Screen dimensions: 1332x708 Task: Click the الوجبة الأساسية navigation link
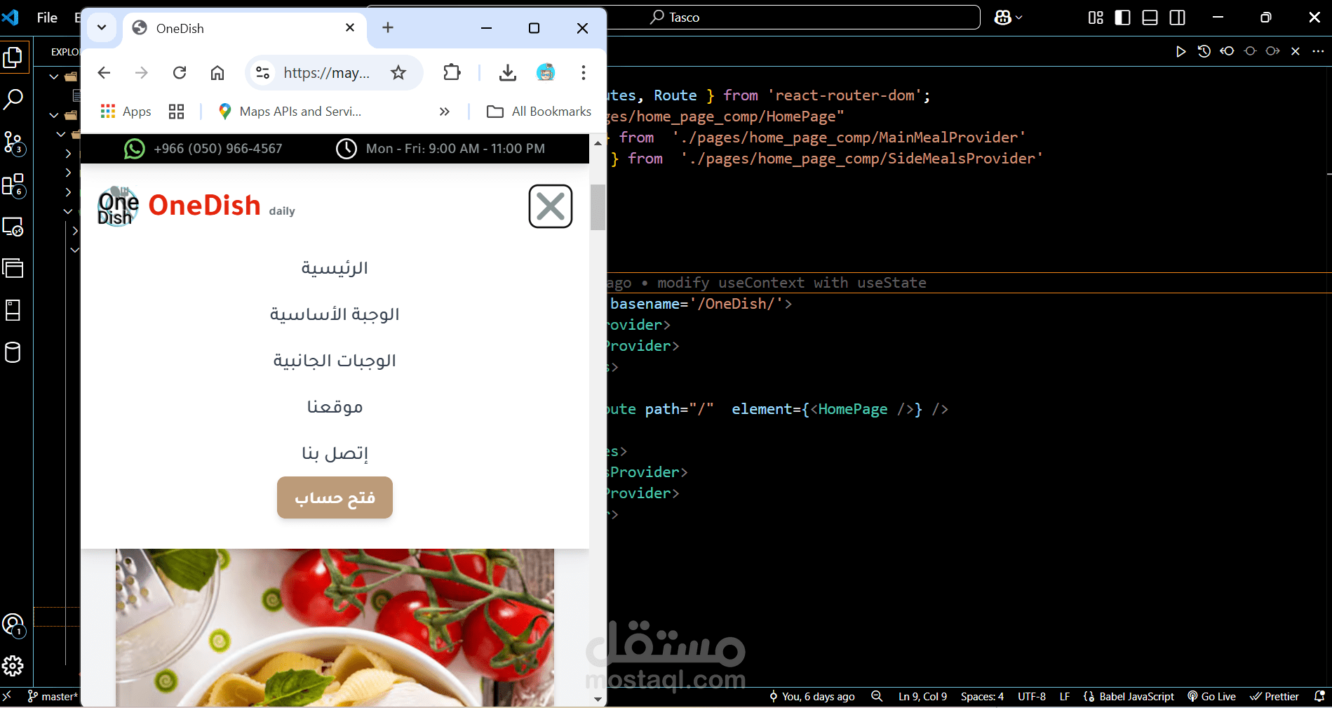(335, 314)
